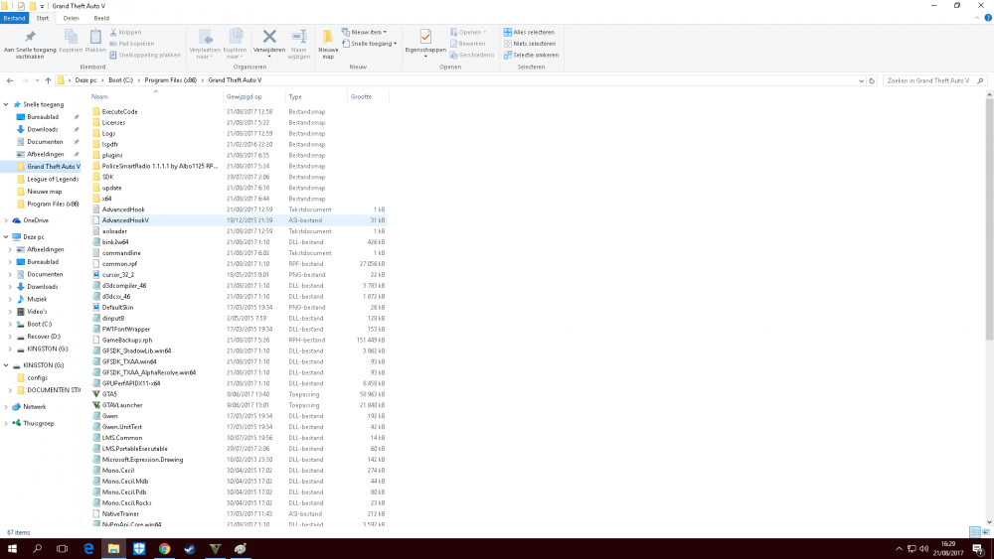994x559 pixels.
Task: Click Snelkoppeling plakken in ribbon
Action: (x=144, y=55)
